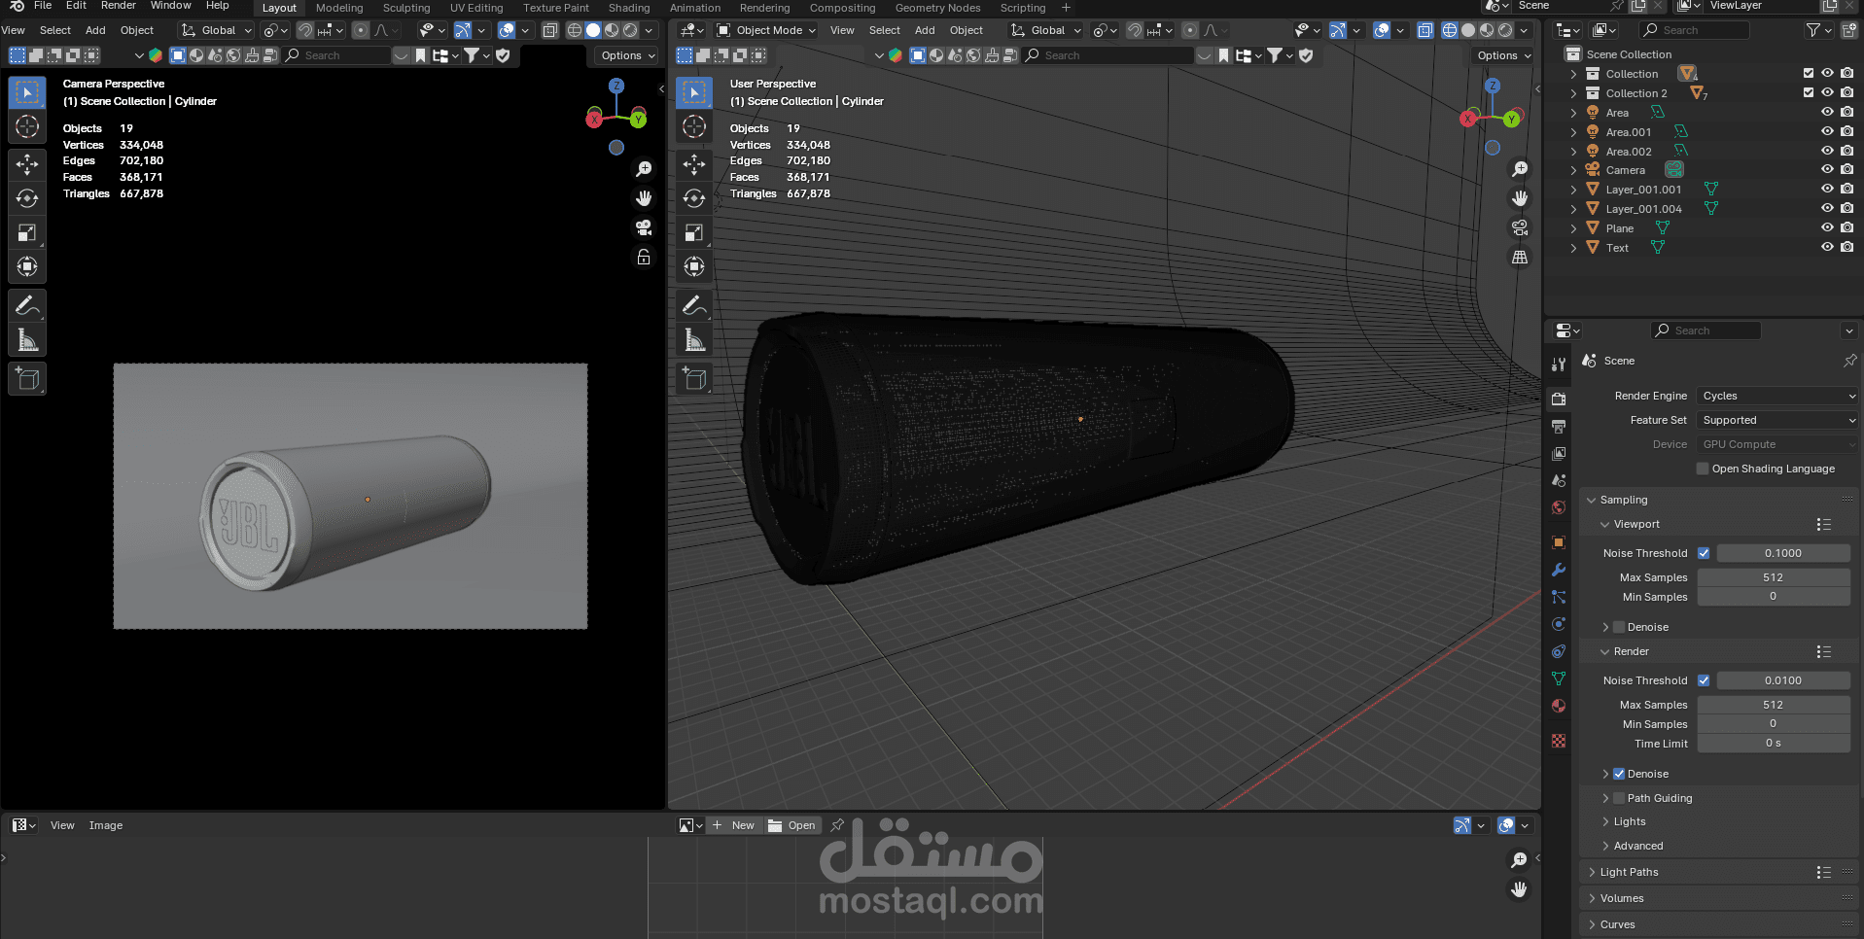The height and width of the screenshot is (939, 1864).
Task: Select the Select Box tool in User Perspective viewport
Action: (x=694, y=92)
